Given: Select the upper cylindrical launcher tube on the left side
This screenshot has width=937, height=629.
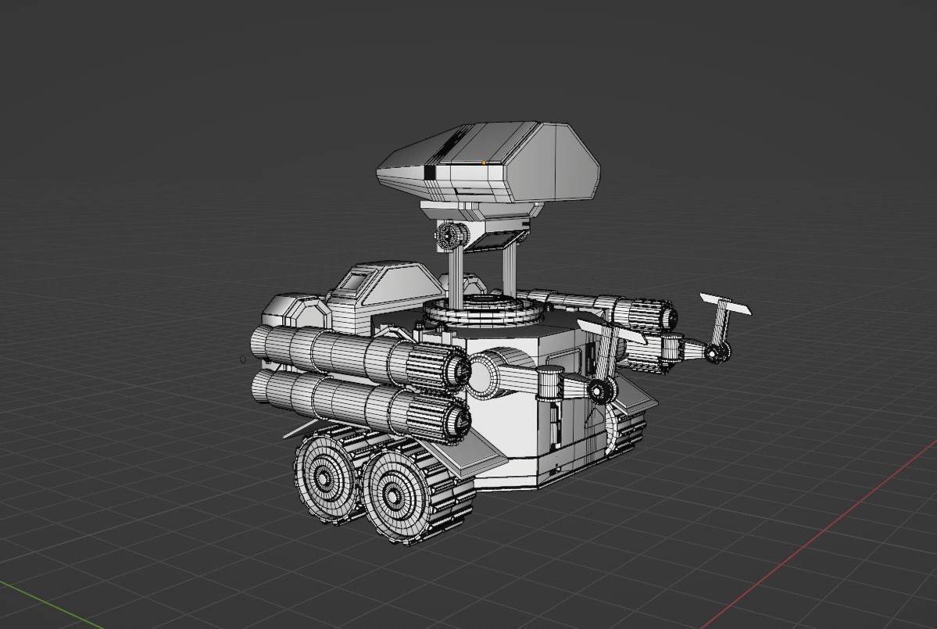Looking at the screenshot, I should pos(360,357).
